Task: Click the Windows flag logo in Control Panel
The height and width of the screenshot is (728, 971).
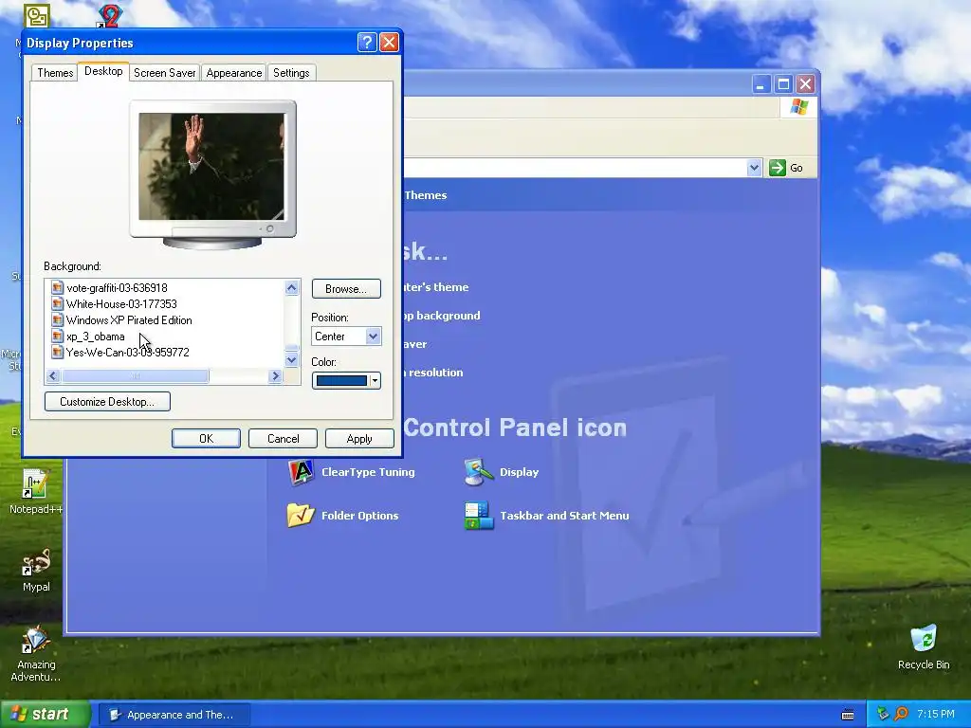Action: point(798,106)
